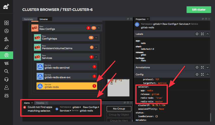
Task: Collapse the Services group
Action: [96, 57]
